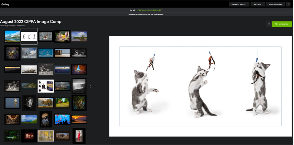Select the black and white coastline thumbnail
Image resolution: width=294 pixels, height=145 pixels.
79,86
